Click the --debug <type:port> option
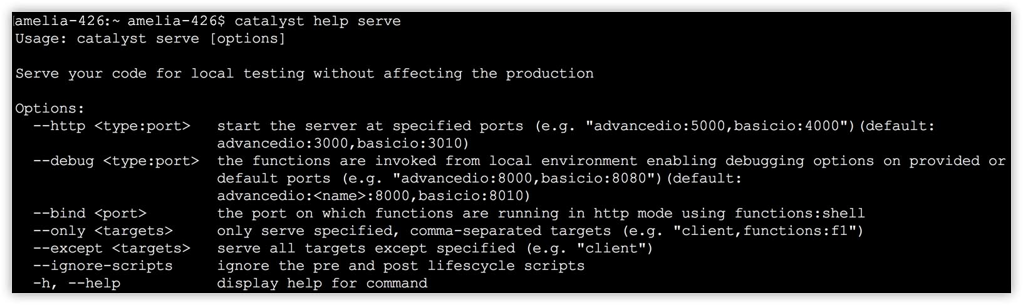 116,161
